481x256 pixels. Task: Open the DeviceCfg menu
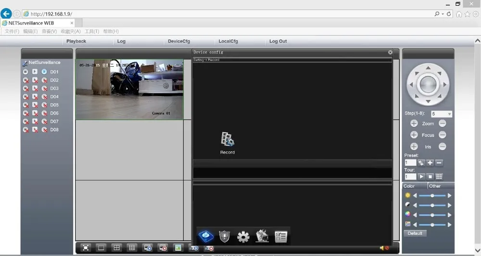[x=179, y=41]
